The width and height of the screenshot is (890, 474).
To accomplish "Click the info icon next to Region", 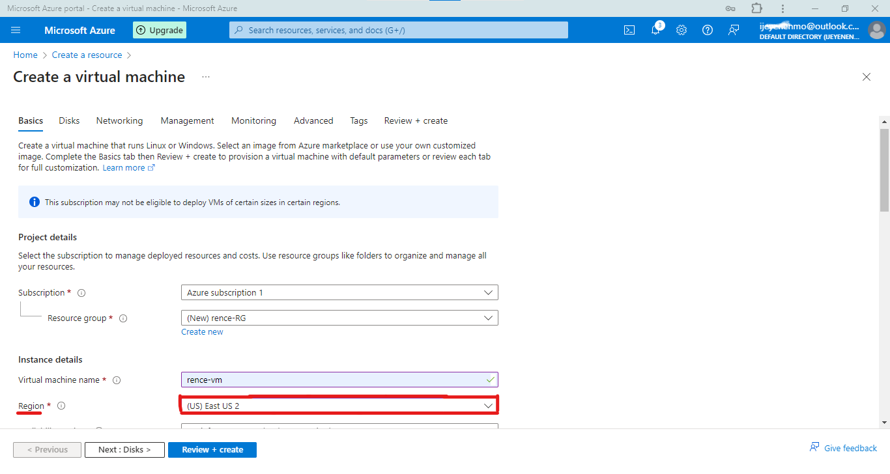I will [x=61, y=406].
